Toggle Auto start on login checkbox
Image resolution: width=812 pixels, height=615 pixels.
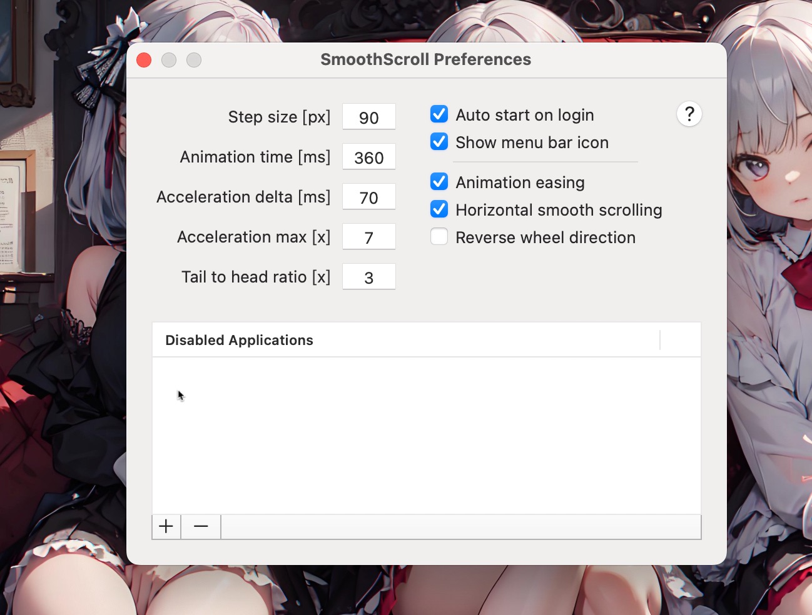click(x=439, y=114)
